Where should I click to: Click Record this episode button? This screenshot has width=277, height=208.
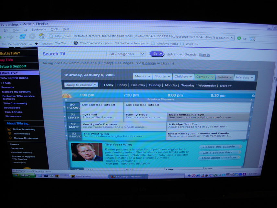(x=220, y=147)
